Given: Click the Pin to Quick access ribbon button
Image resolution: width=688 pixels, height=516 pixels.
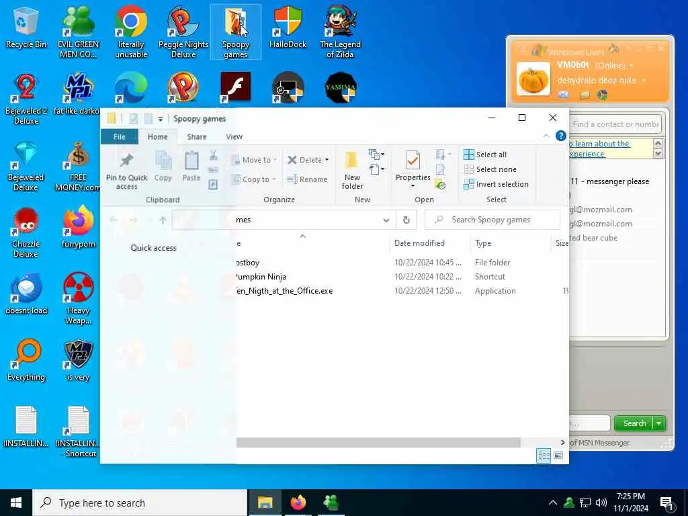Looking at the screenshot, I should pos(126,171).
